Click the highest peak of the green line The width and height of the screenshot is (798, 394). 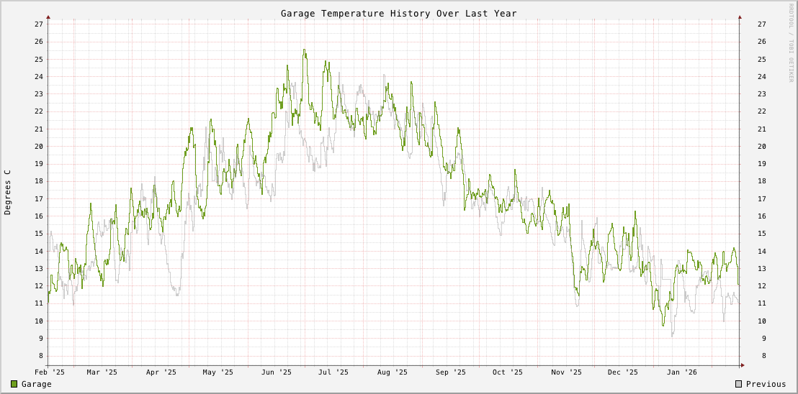click(x=304, y=50)
